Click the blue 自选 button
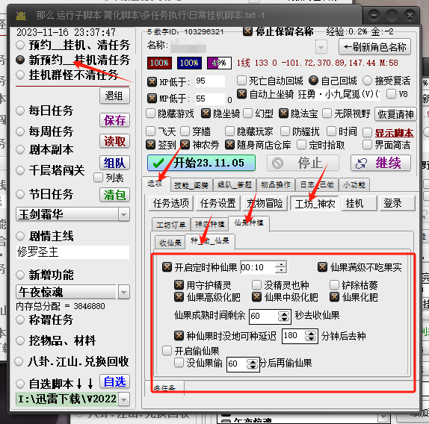The height and width of the screenshot is (424, 429). [114, 381]
